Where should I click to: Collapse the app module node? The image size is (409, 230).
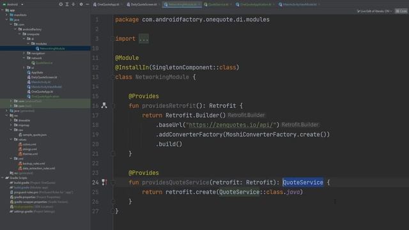point(3,10)
